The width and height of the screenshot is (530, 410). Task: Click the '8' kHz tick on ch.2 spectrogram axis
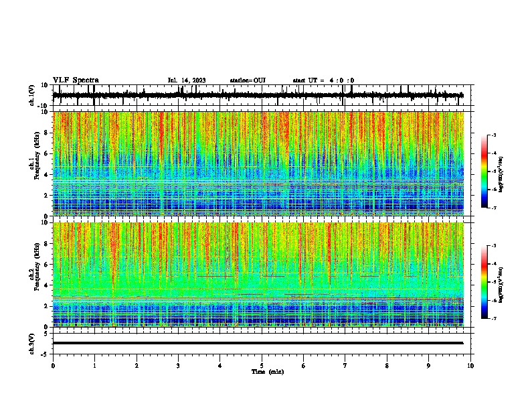46,244
